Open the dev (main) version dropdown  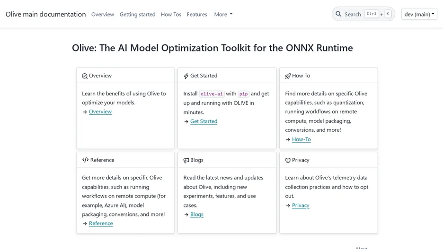(419, 14)
